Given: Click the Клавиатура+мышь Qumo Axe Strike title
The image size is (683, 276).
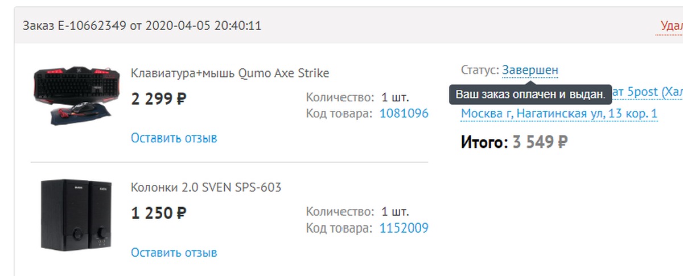Looking at the screenshot, I should (230, 73).
